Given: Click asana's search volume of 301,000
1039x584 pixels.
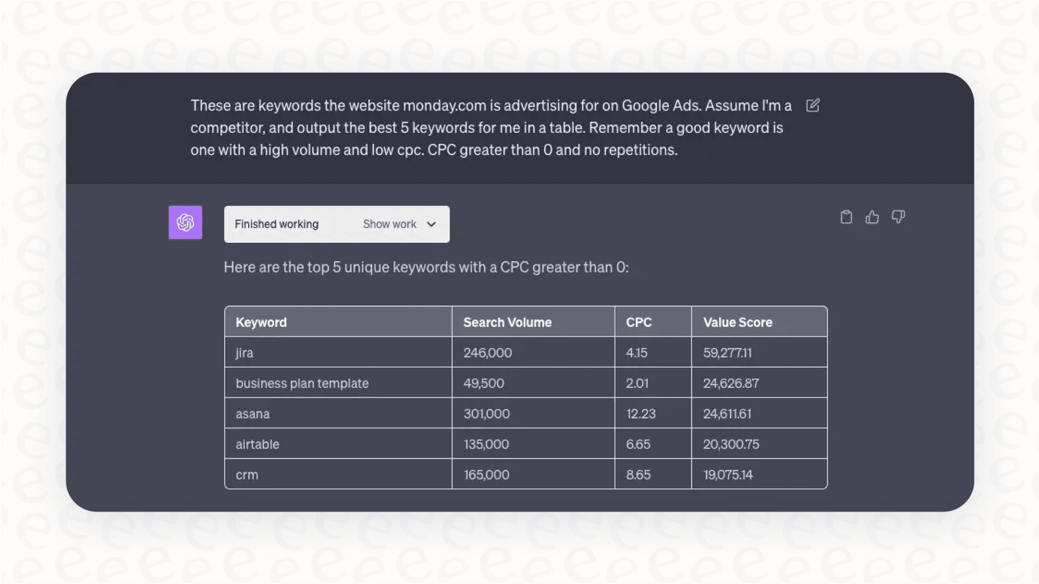Looking at the screenshot, I should 486,413.
